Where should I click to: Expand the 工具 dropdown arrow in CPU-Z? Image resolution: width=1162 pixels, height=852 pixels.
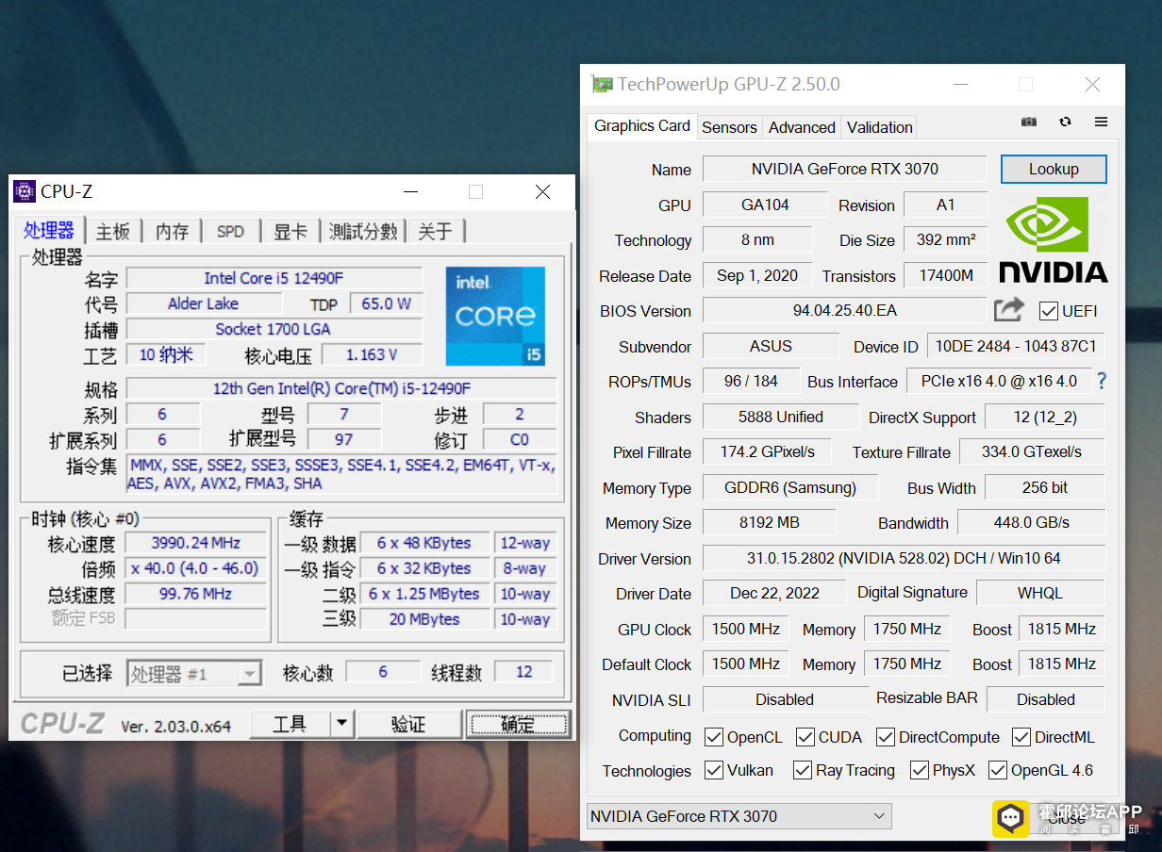[x=341, y=724]
